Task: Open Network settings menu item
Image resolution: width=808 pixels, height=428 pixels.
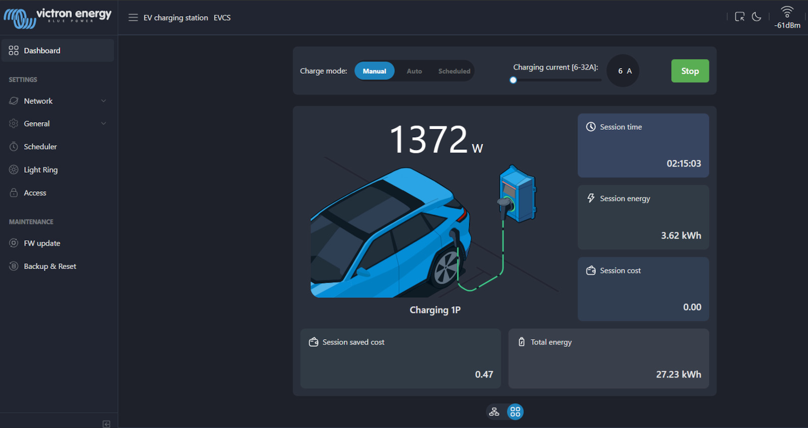Action: [x=58, y=101]
